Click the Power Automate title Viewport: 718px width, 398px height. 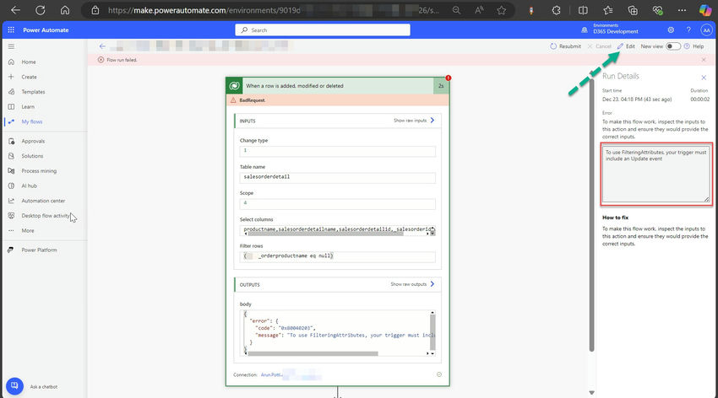click(46, 30)
